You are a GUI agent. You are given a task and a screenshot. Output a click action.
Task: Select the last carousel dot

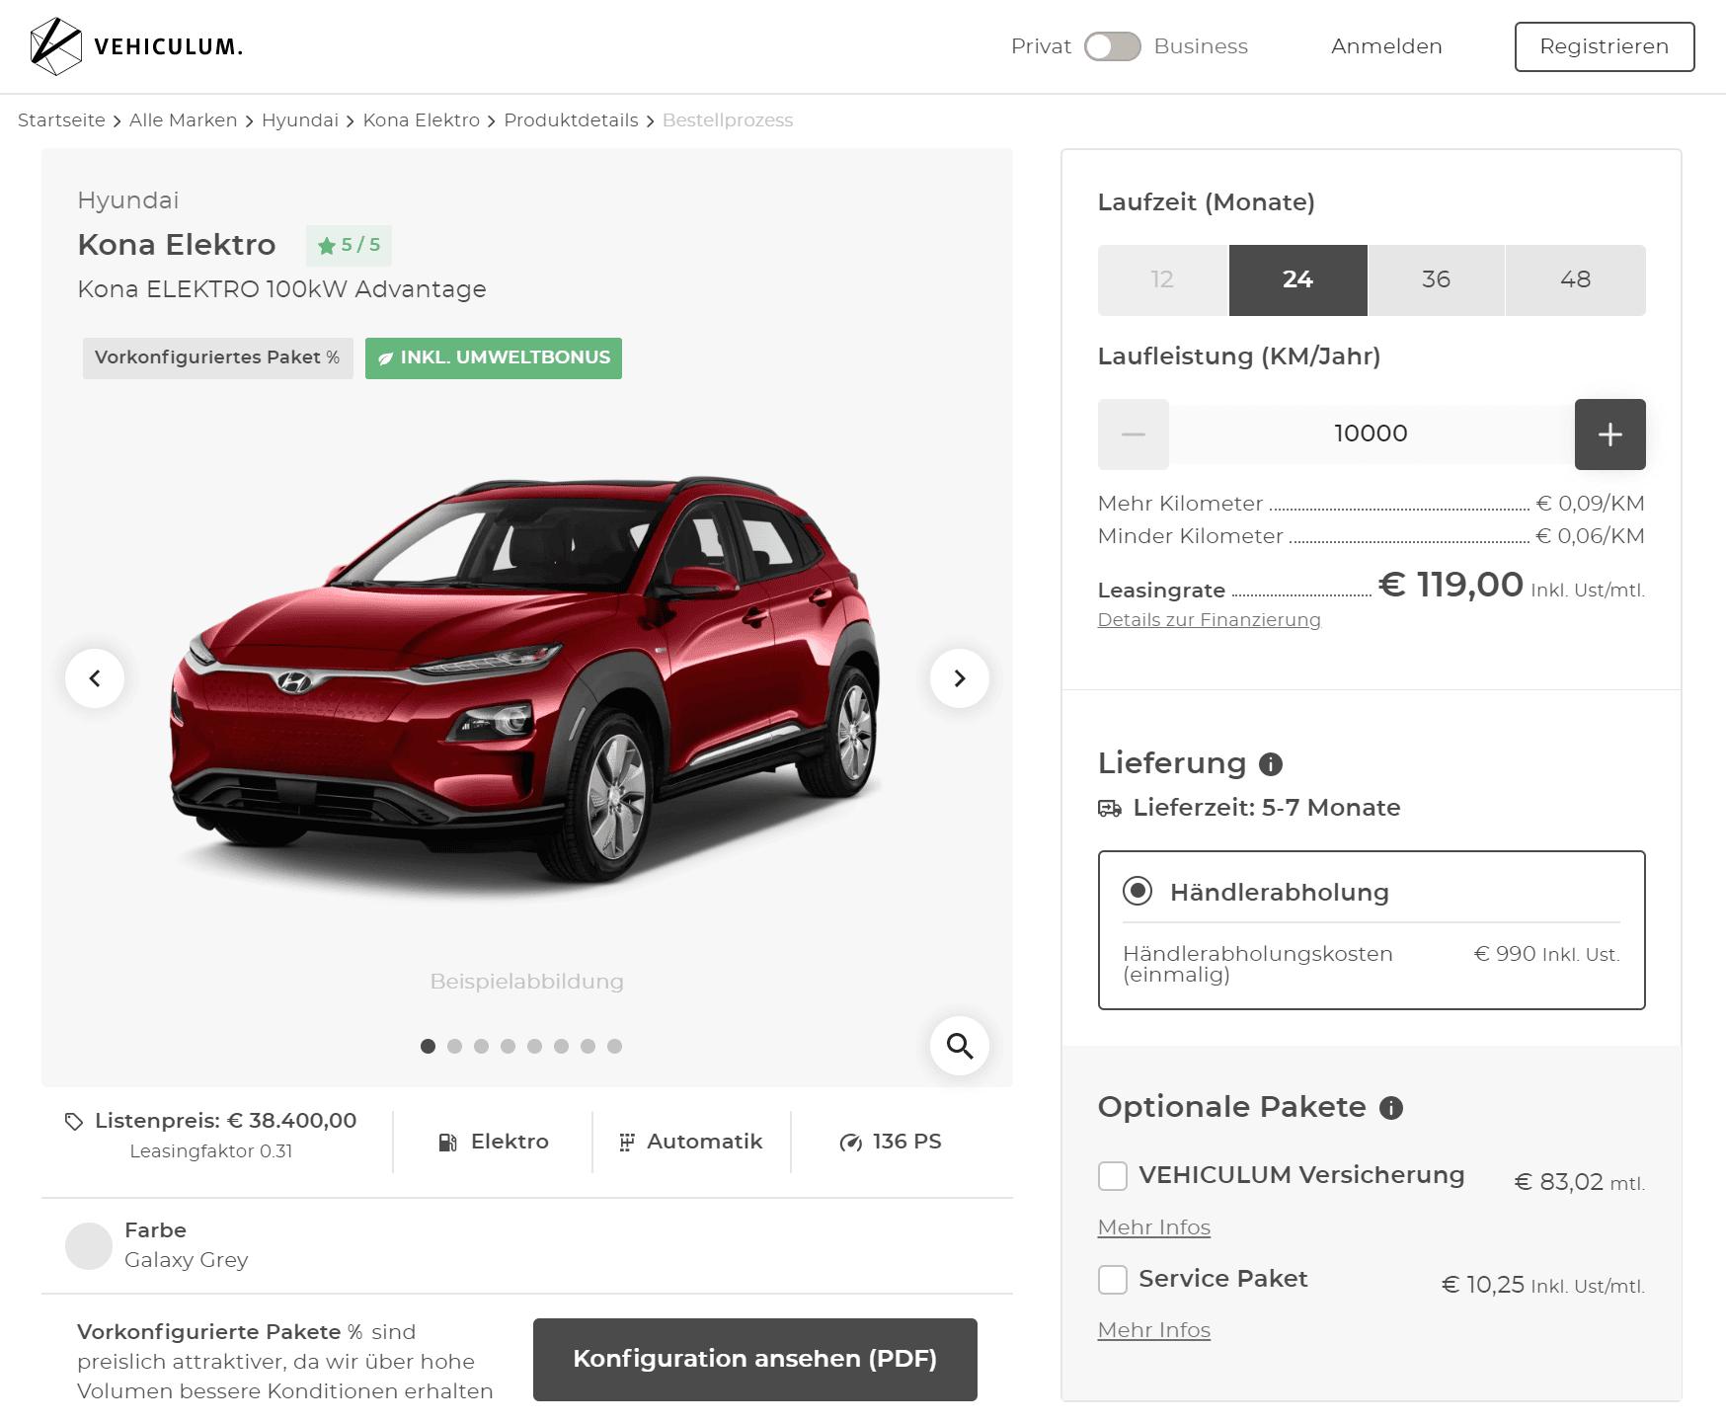[614, 1046]
